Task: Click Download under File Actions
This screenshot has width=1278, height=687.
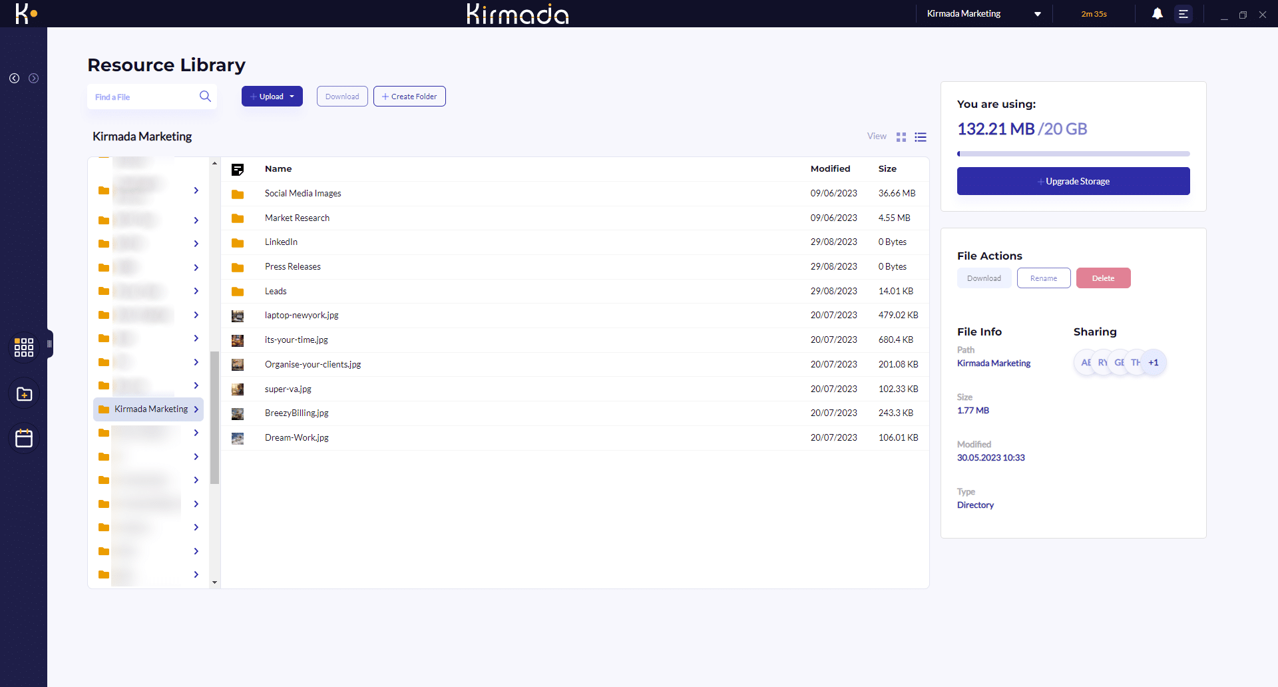Action: pyautogui.click(x=984, y=278)
